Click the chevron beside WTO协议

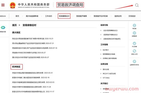pyautogui.click(x=101, y=78)
